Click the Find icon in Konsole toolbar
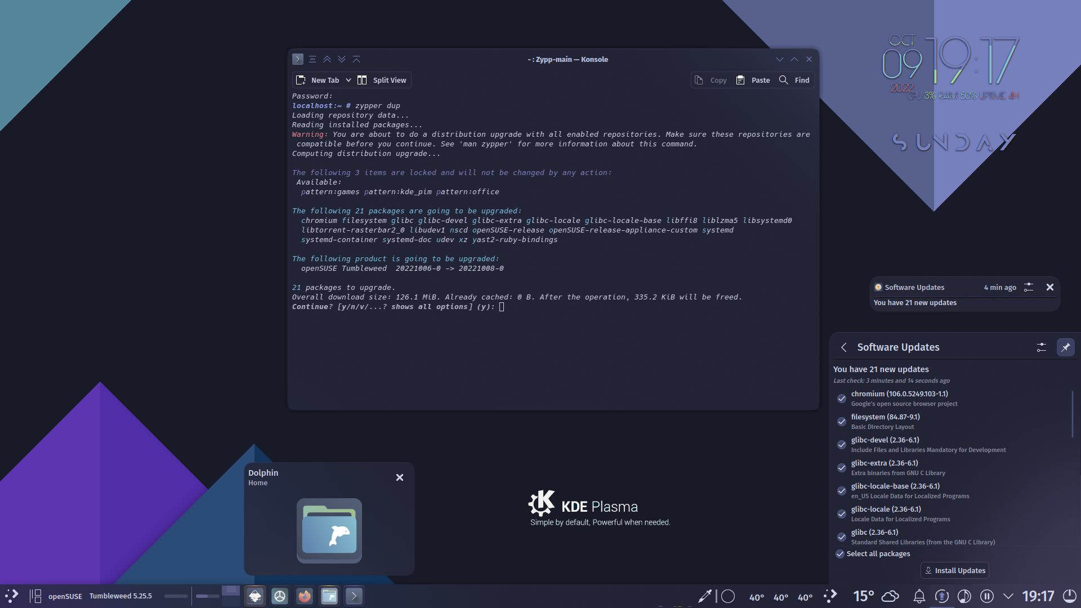Viewport: 1081px width, 608px height. pos(784,80)
